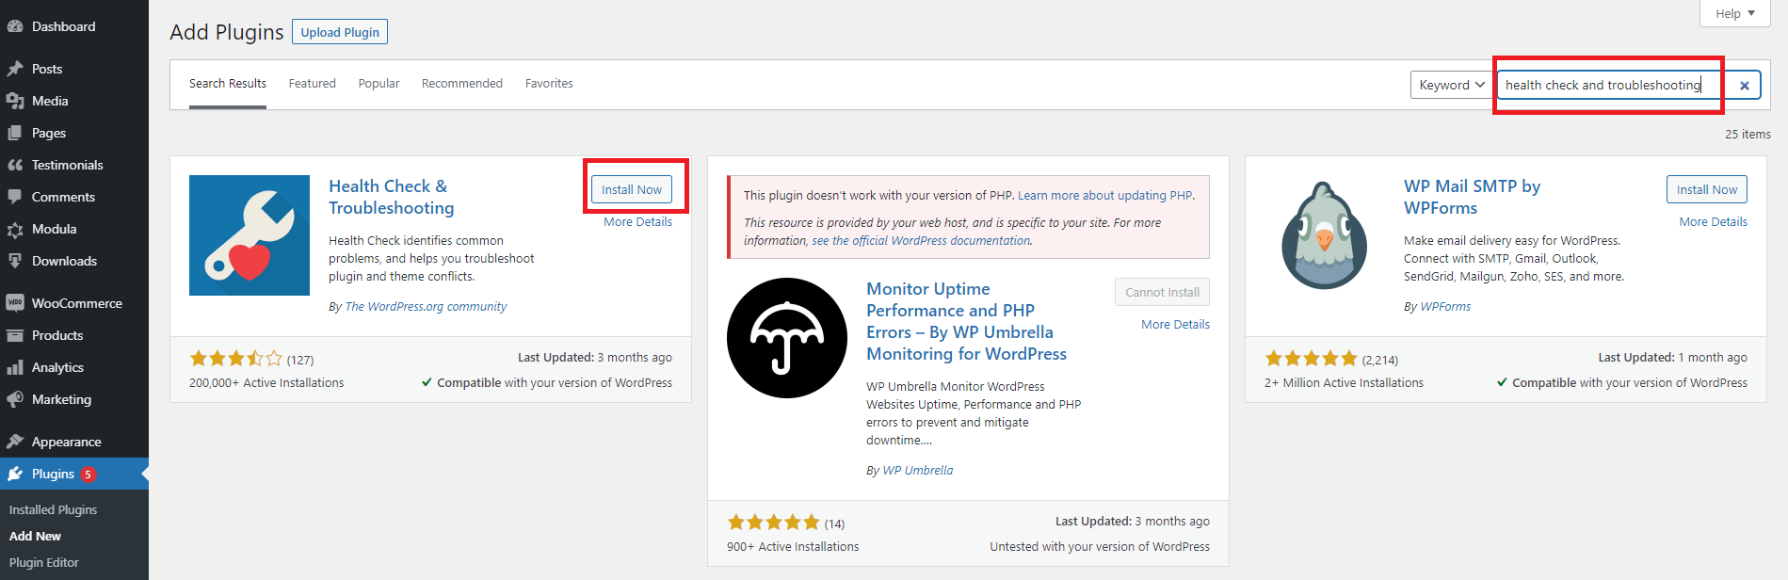Install Health Check & Troubleshooting plugin now
This screenshot has height=580, width=1788.
pos(632,189)
